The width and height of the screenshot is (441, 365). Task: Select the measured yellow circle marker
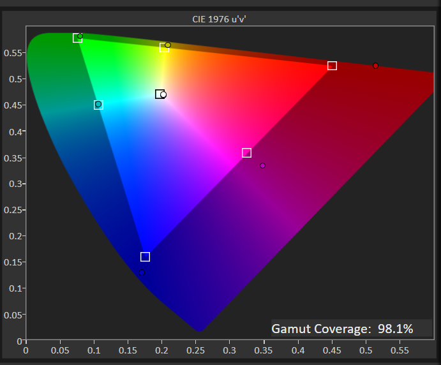click(168, 45)
